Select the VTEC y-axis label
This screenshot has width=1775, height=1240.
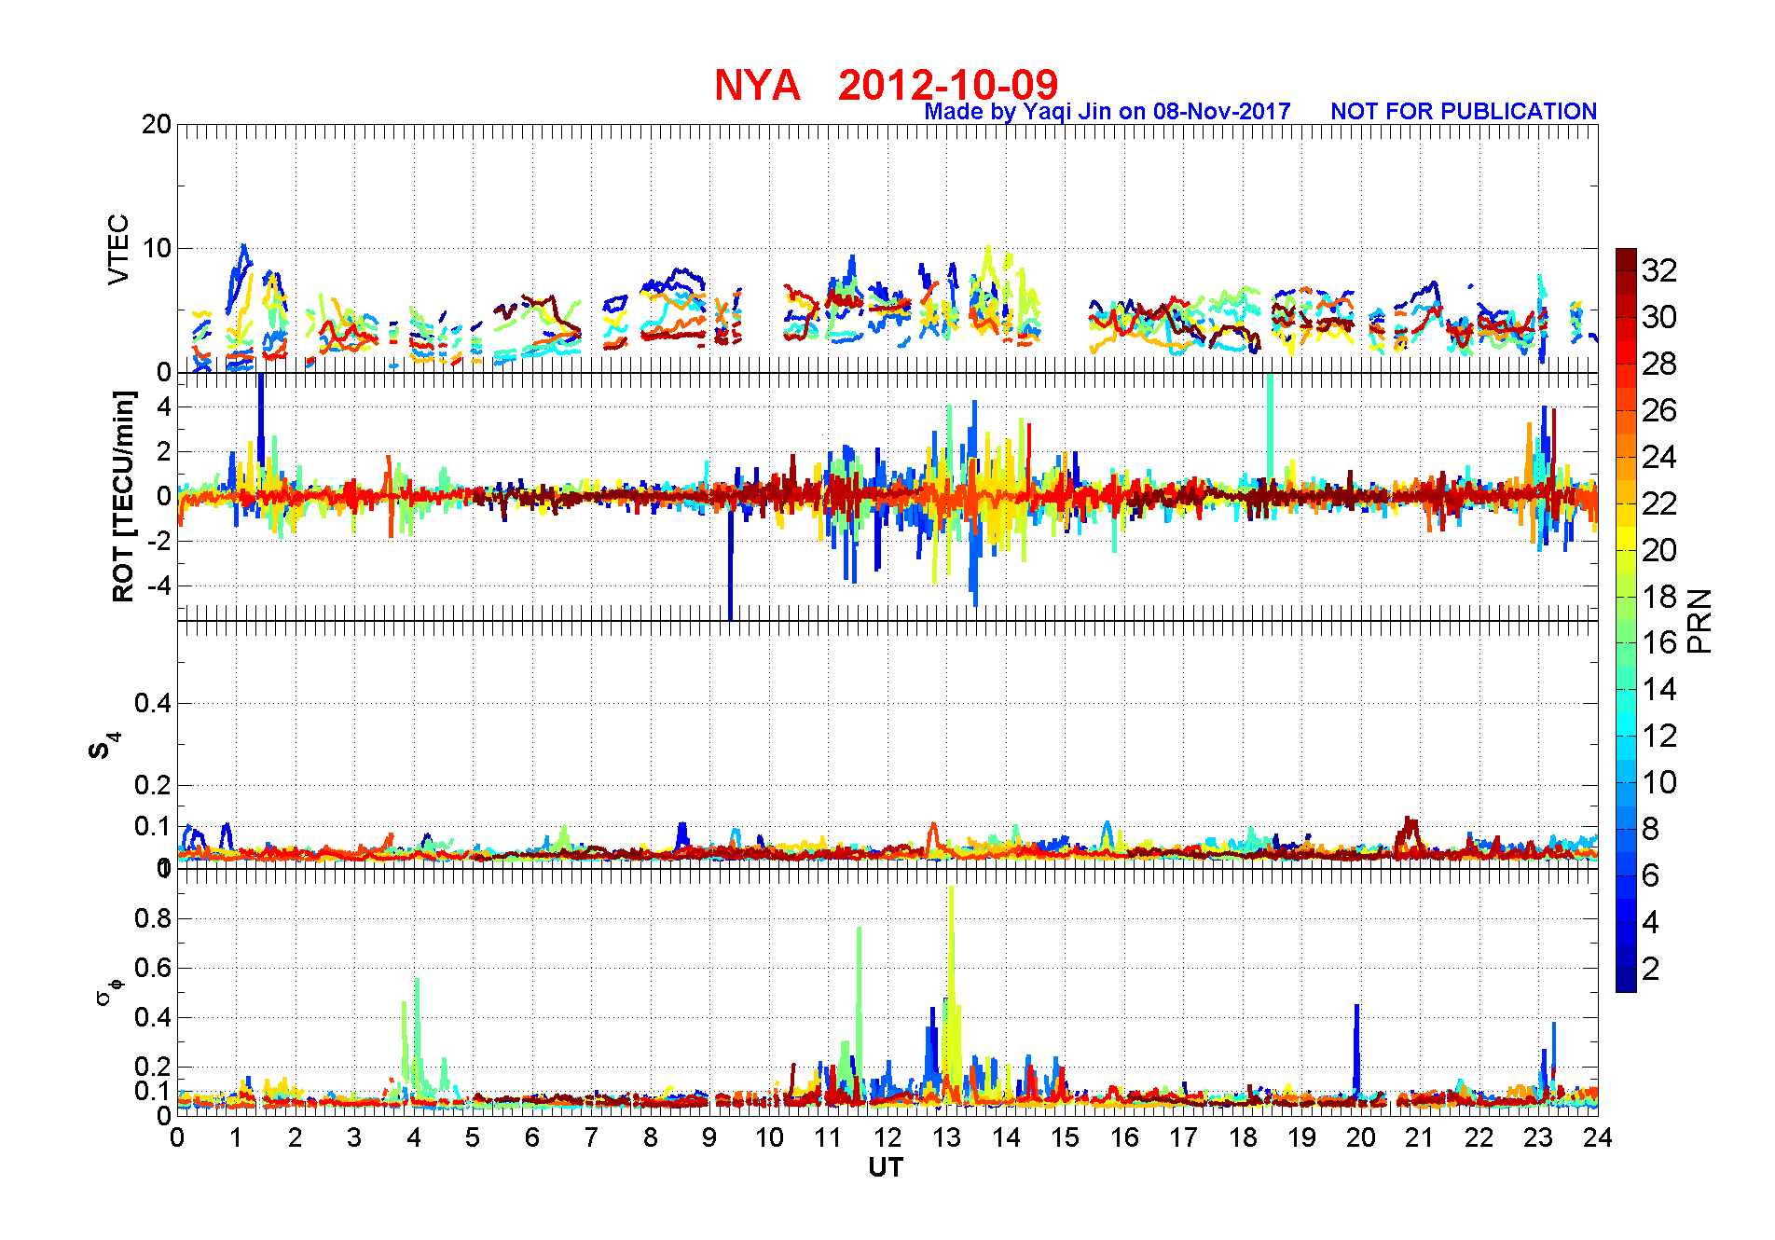tap(118, 249)
